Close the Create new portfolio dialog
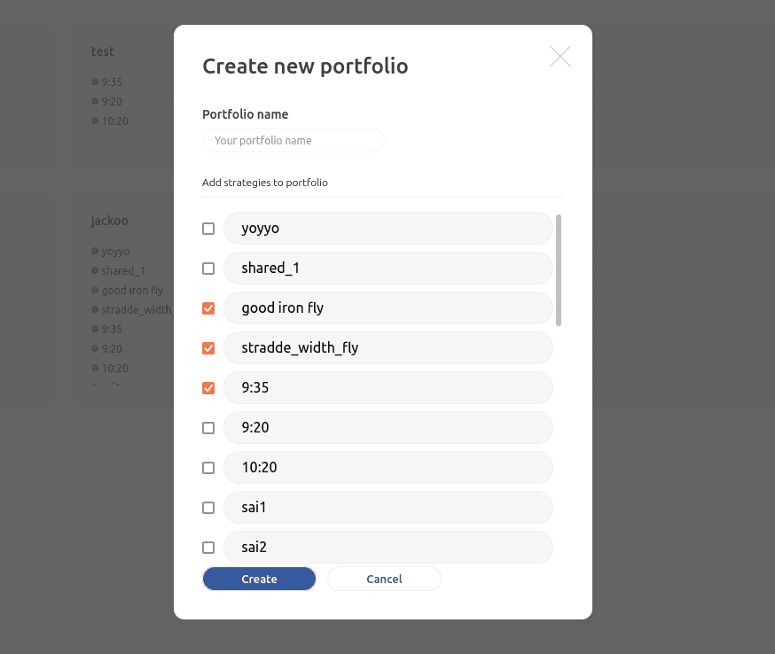The width and height of the screenshot is (775, 654). pyautogui.click(x=560, y=56)
